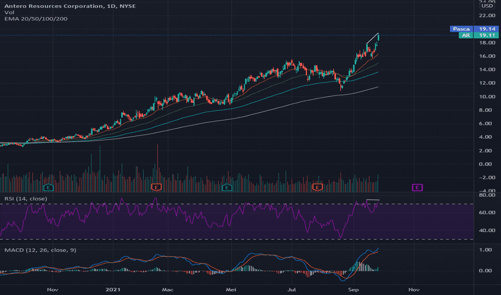Click the red earnings marker near late July
The width and height of the screenshot is (501, 295).
[317, 187]
